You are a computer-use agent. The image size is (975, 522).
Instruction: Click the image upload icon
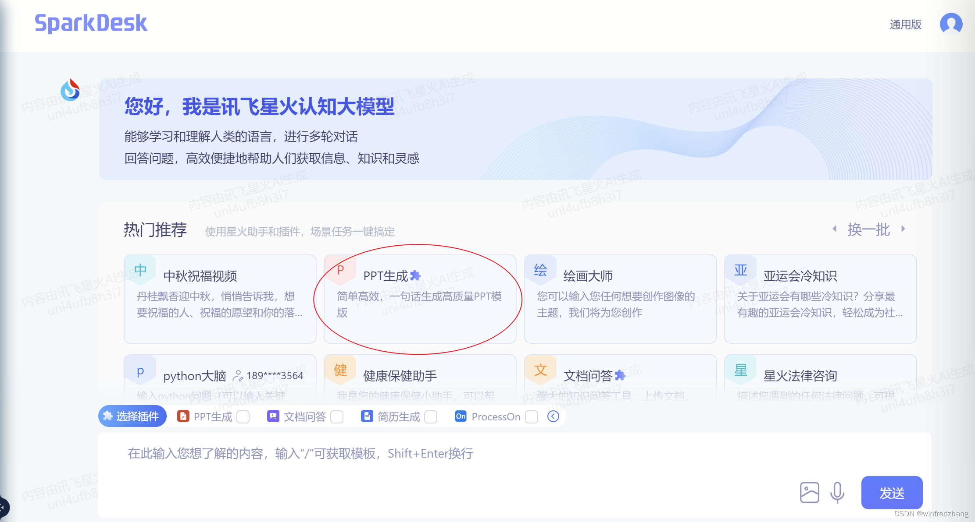click(810, 493)
